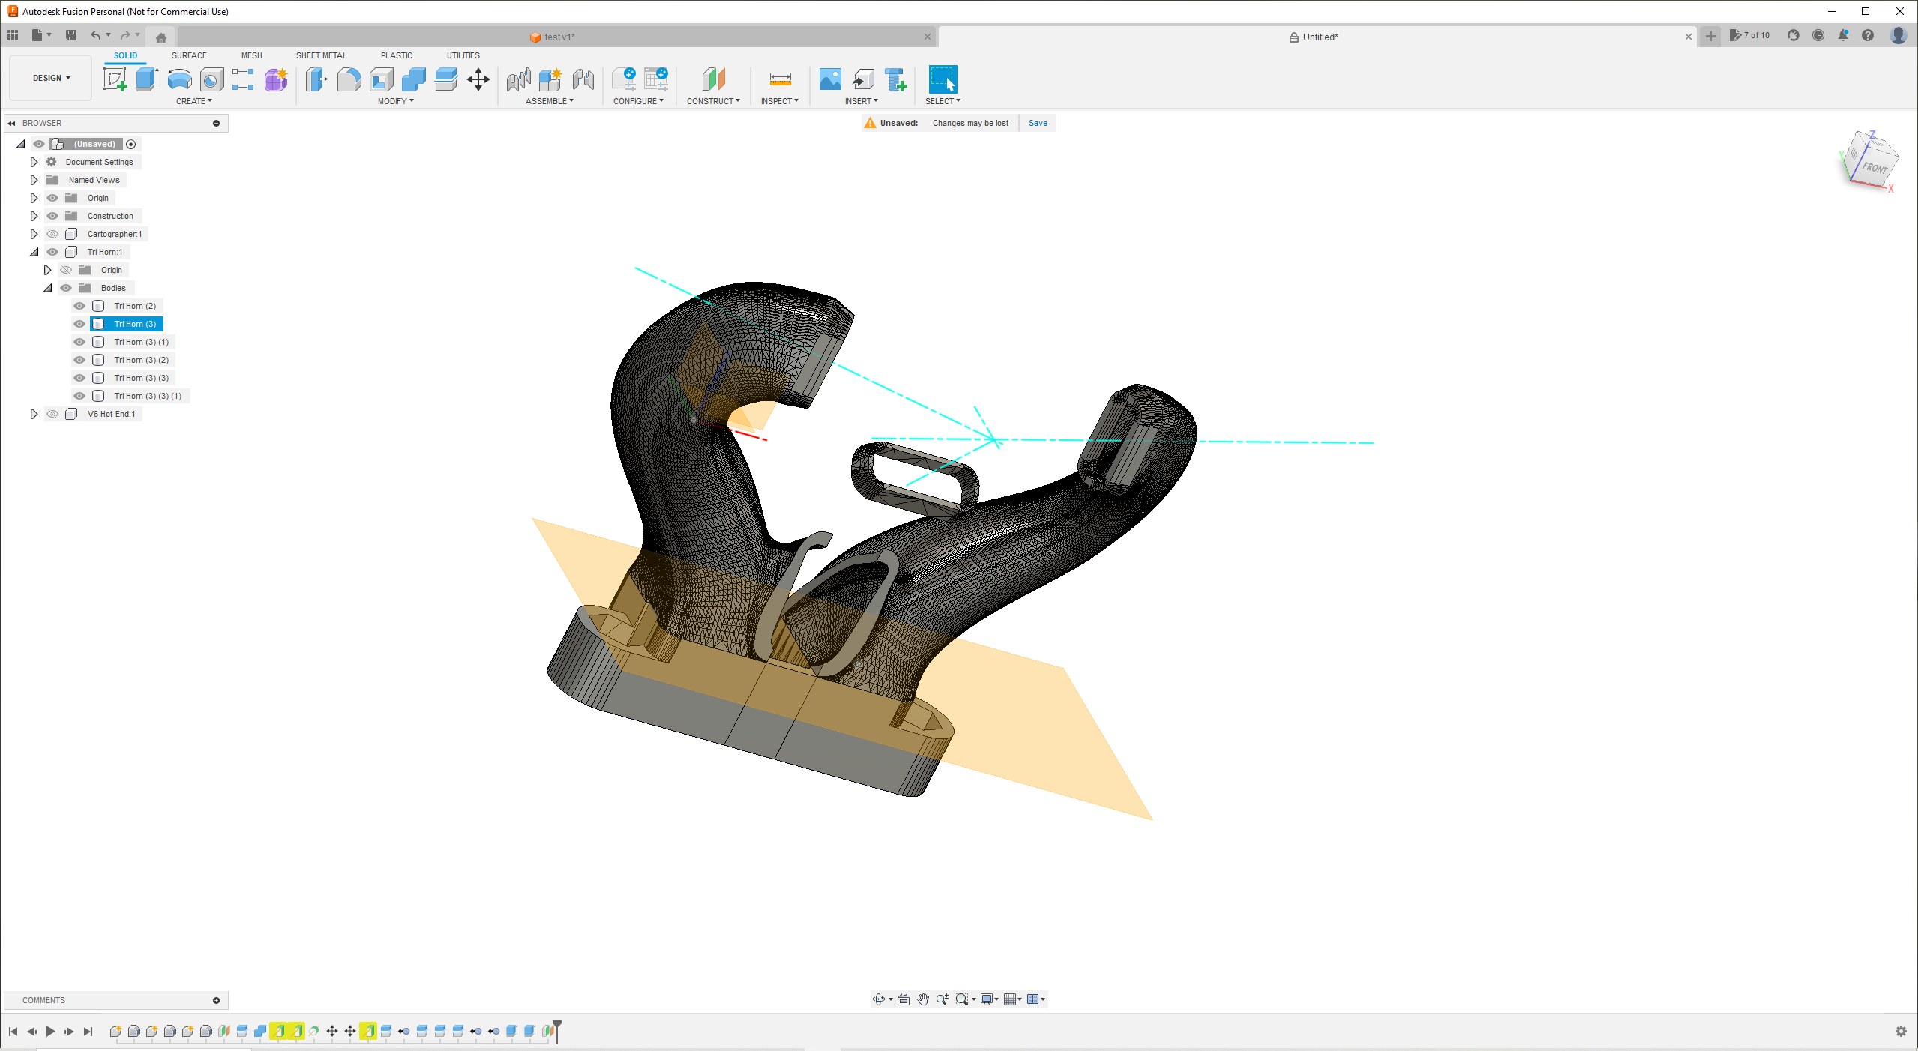
Task: Click the Extrude tool icon
Action: point(147,79)
